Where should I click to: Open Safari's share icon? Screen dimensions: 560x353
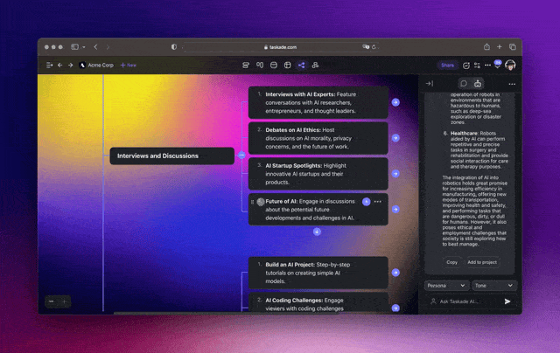(486, 46)
